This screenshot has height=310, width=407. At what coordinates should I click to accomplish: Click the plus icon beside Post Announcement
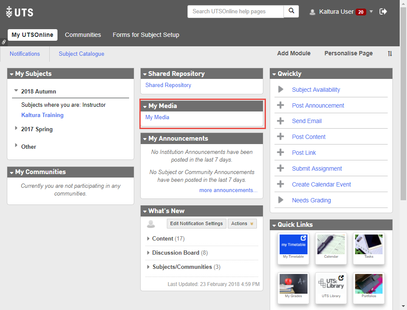(281, 105)
